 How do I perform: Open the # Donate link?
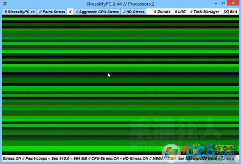[x=162, y=12]
